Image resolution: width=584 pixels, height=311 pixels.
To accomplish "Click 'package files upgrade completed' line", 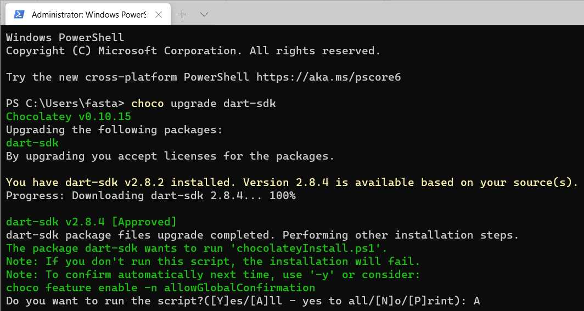I will tap(262, 235).
